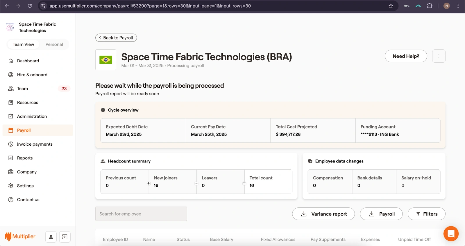
Task: Open Hire & onboard section
Action: 38,75
